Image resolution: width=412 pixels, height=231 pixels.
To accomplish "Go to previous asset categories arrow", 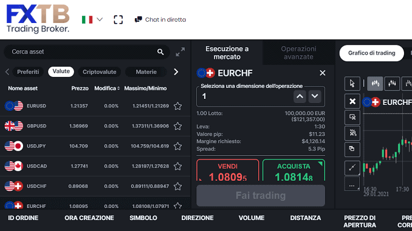I will tap(7, 72).
